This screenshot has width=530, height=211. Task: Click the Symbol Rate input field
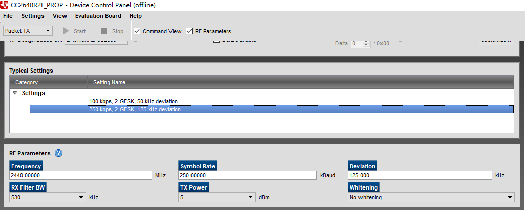(x=248, y=175)
